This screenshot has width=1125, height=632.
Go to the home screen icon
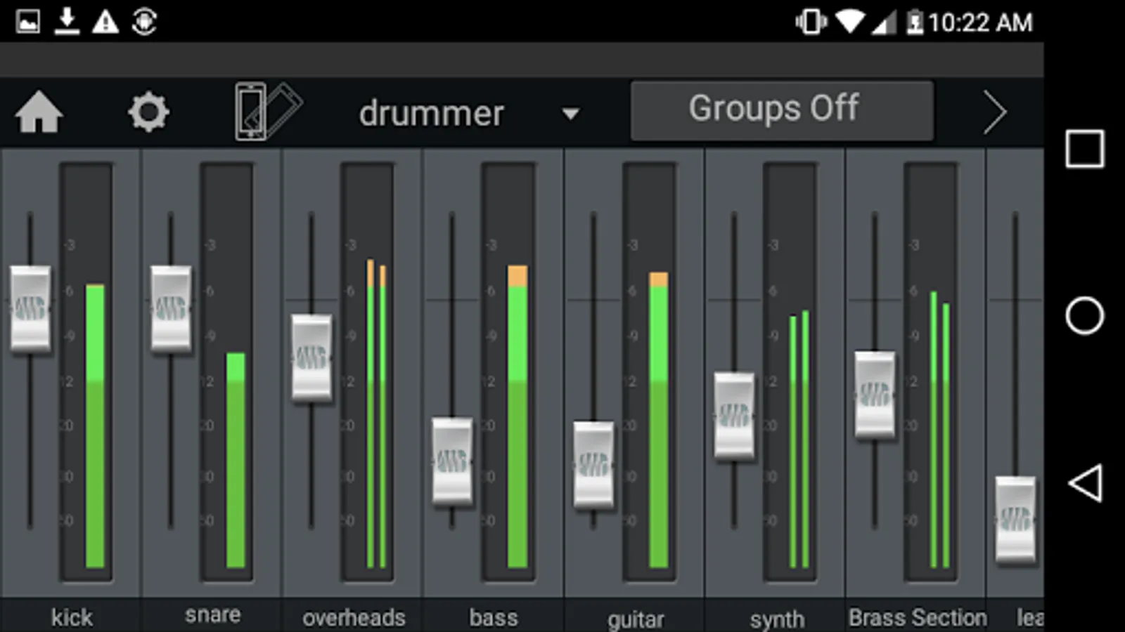(x=39, y=112)
